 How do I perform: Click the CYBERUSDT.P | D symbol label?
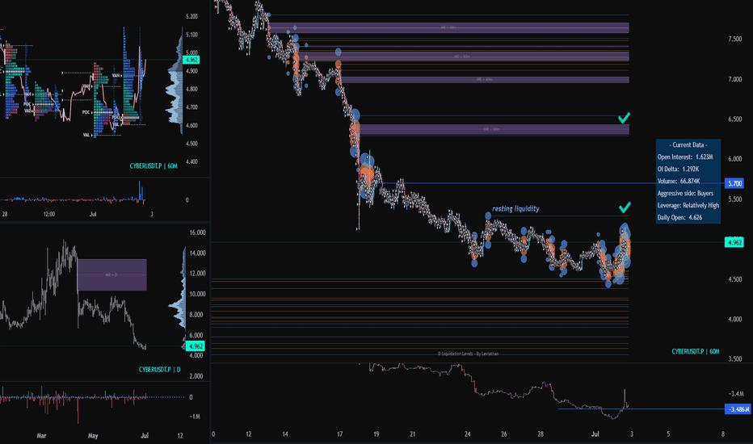click(159, 370)
